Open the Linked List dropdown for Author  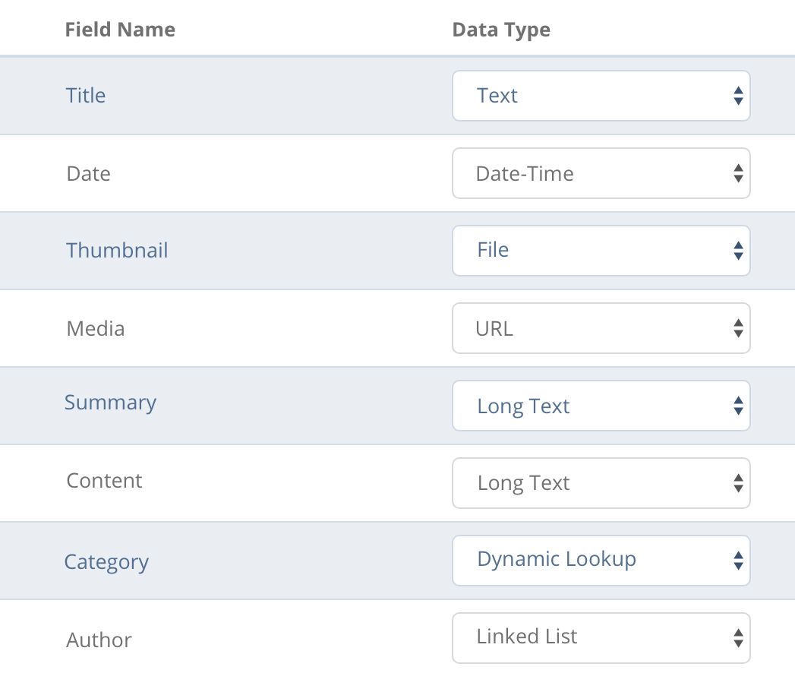coord(601,638)
